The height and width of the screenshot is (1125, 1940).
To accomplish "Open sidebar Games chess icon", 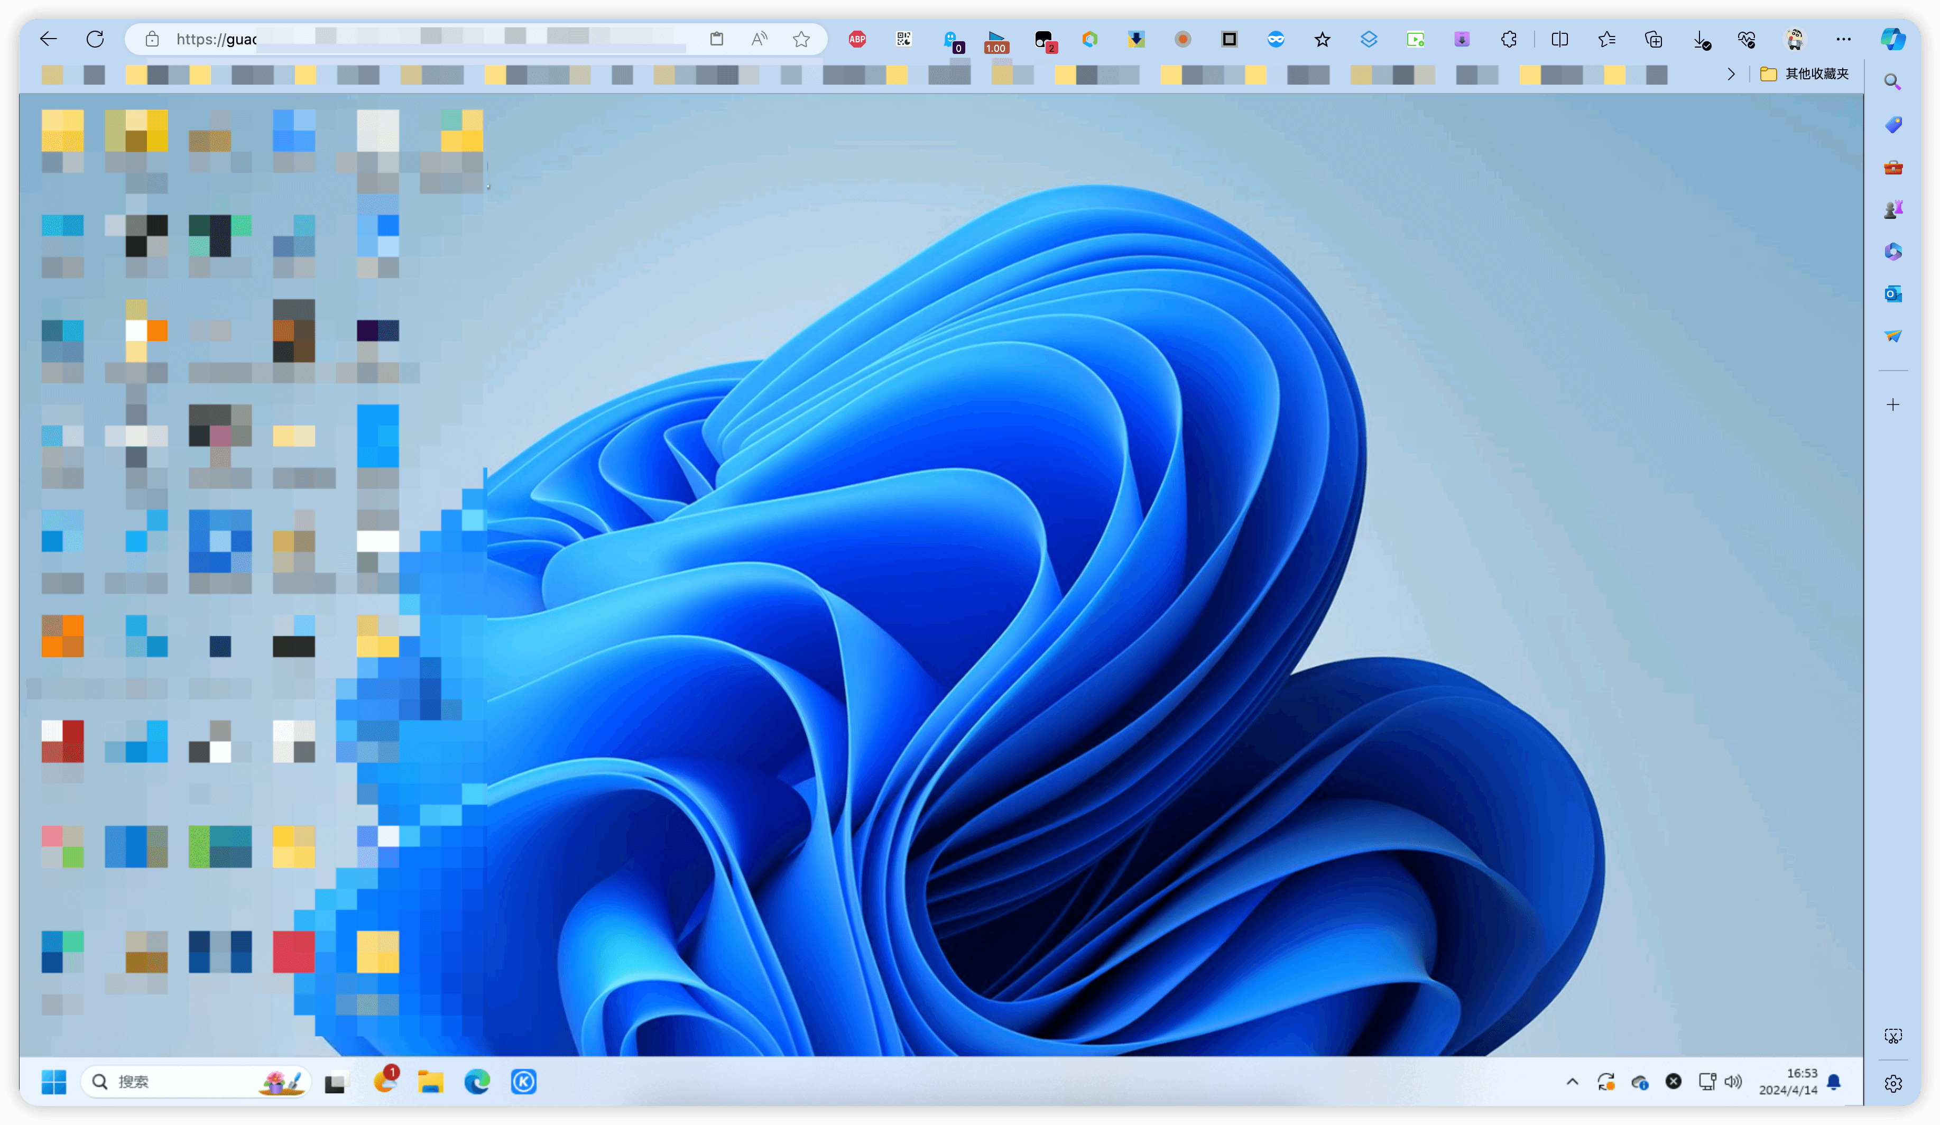I will pyautogui.click(x=1893, y=209).
